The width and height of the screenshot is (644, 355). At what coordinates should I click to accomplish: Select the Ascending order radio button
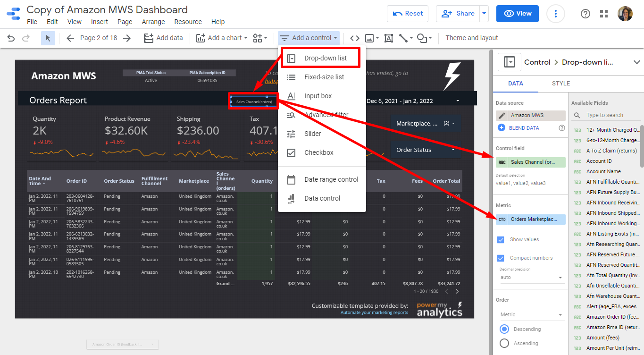pos(504,343)
